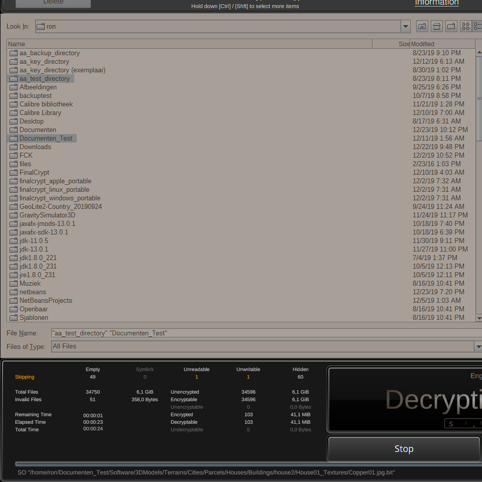Switch to List view icon

[x=466, y=26]
